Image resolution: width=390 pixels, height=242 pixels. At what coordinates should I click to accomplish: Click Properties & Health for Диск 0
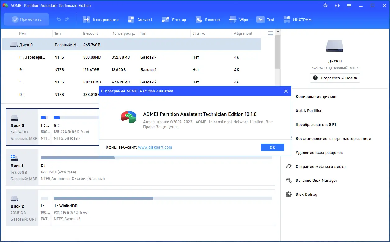click(335, 78)
